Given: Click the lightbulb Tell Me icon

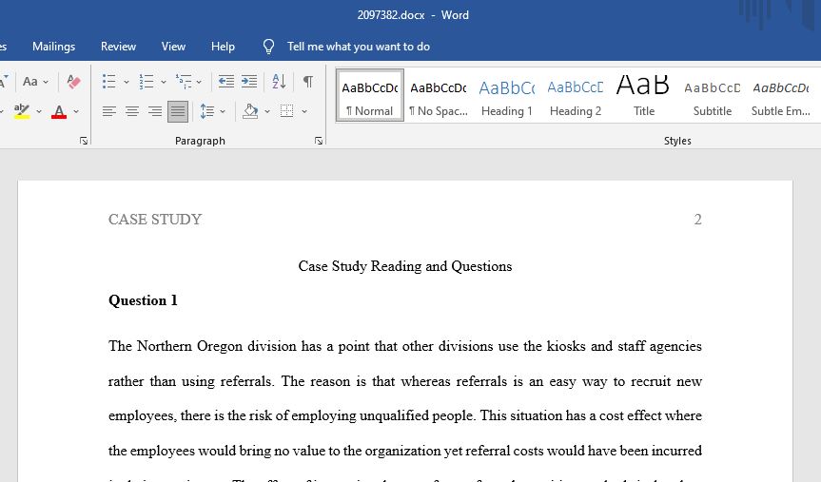Looking at the screenshot, I should pyautogui.click(x=268, y=47).
